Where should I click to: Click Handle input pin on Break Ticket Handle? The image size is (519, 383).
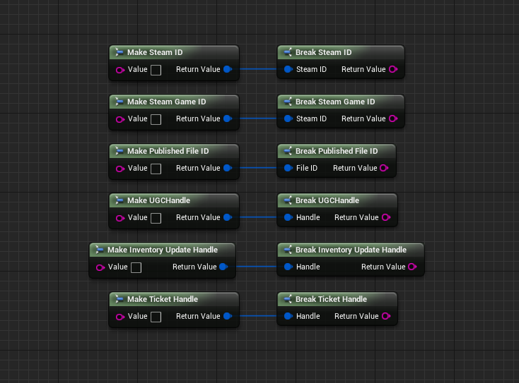[288, 316]
